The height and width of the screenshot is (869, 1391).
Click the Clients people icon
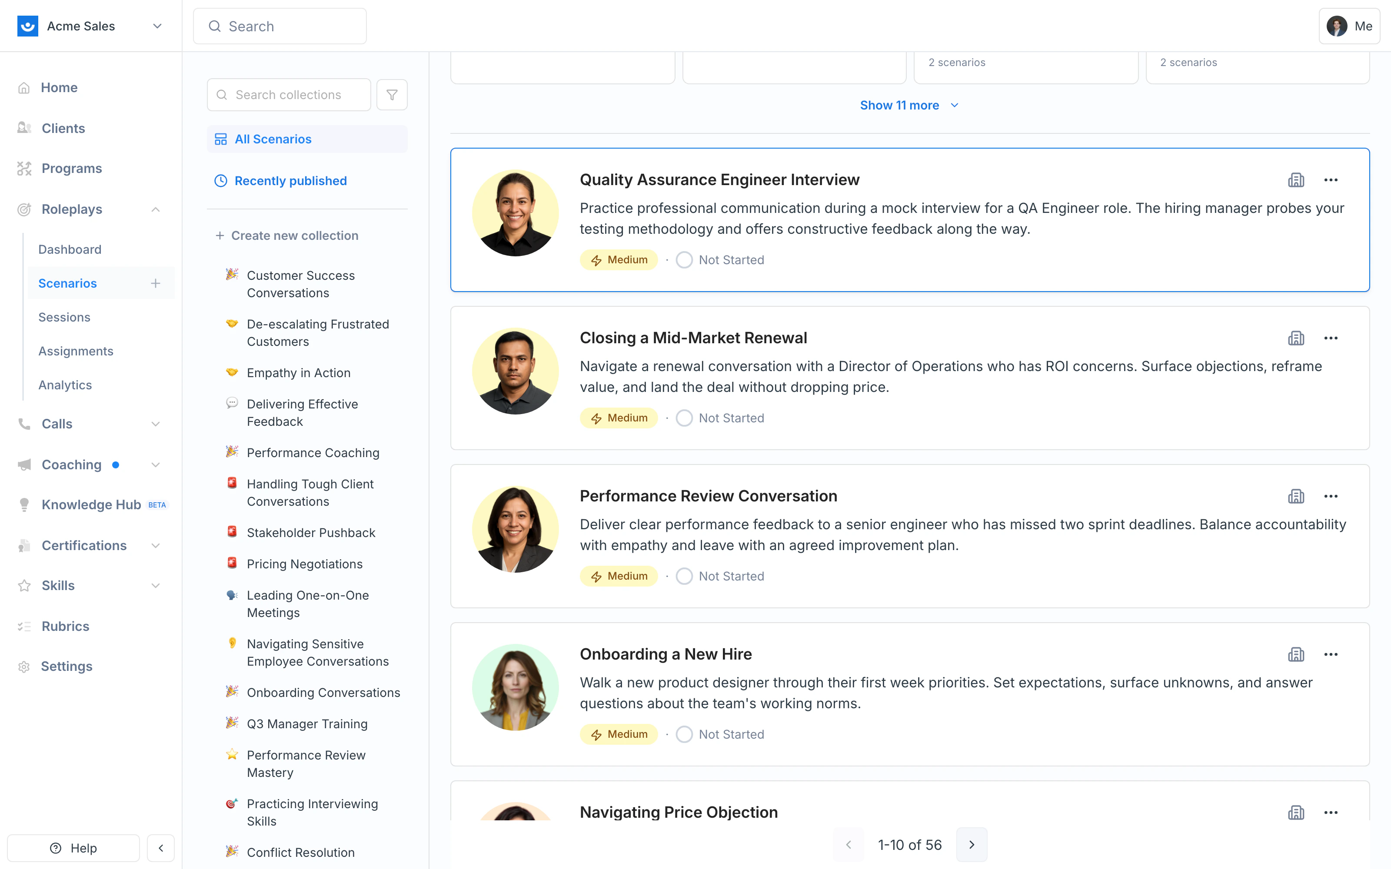[24, 128]
